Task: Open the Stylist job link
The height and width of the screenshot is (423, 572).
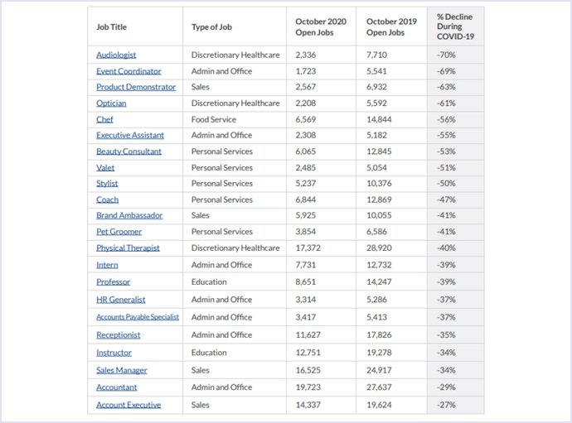Action: tap(108, 184)
